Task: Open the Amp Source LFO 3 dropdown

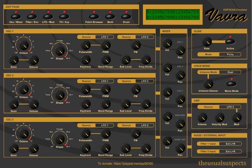Action: 230,107
